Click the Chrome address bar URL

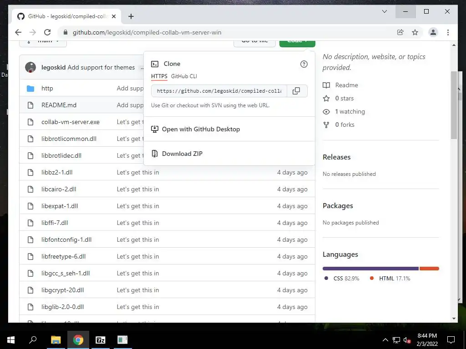click(147, 32)
